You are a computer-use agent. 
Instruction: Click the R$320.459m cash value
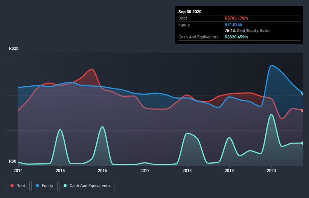click(x=236, y=37)
